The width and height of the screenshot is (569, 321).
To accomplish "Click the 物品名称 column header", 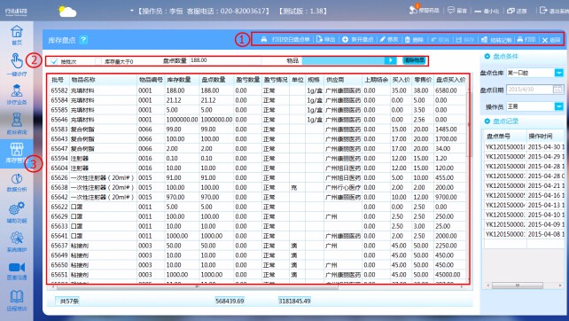I will [103, 80].
